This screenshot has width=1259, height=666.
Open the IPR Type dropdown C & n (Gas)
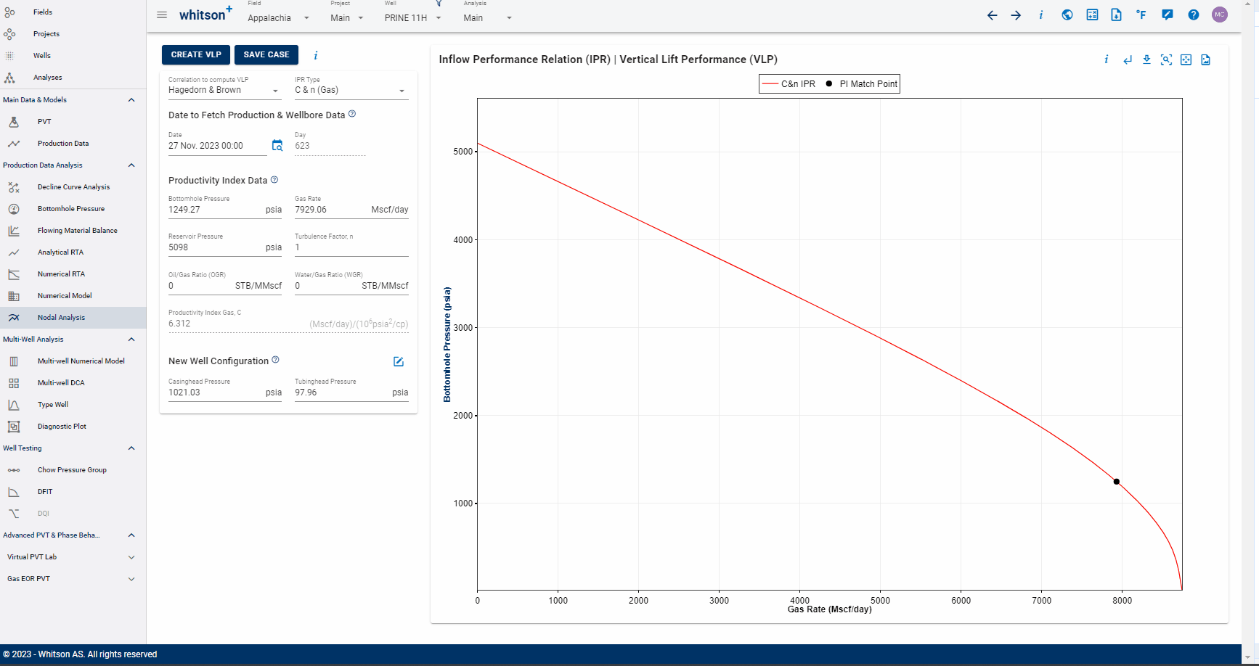[351, 90]
